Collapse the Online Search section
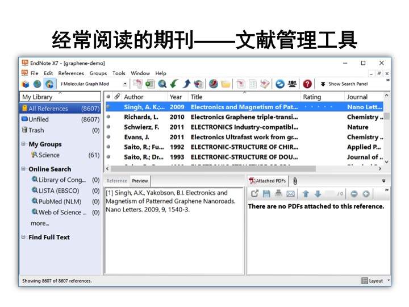The width and height of the screenshot is (409, 307). coord(23,169)
